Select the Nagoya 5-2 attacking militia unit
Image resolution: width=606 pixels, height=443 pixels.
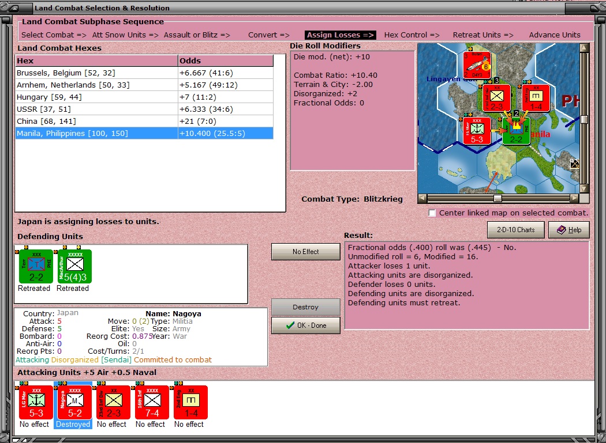click(x=74, y=402)
